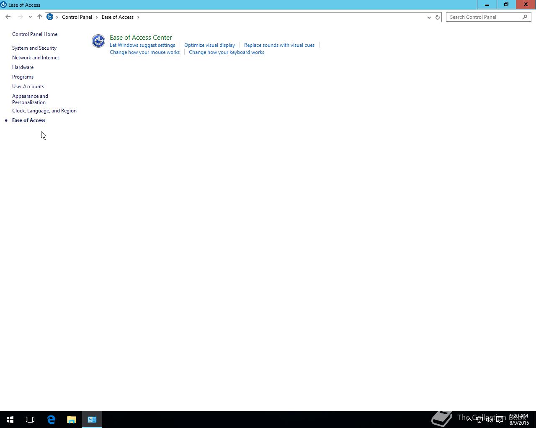Click the Forward navigation arrow
Screen dimensions: 536x428
click(x=20, y=17)
